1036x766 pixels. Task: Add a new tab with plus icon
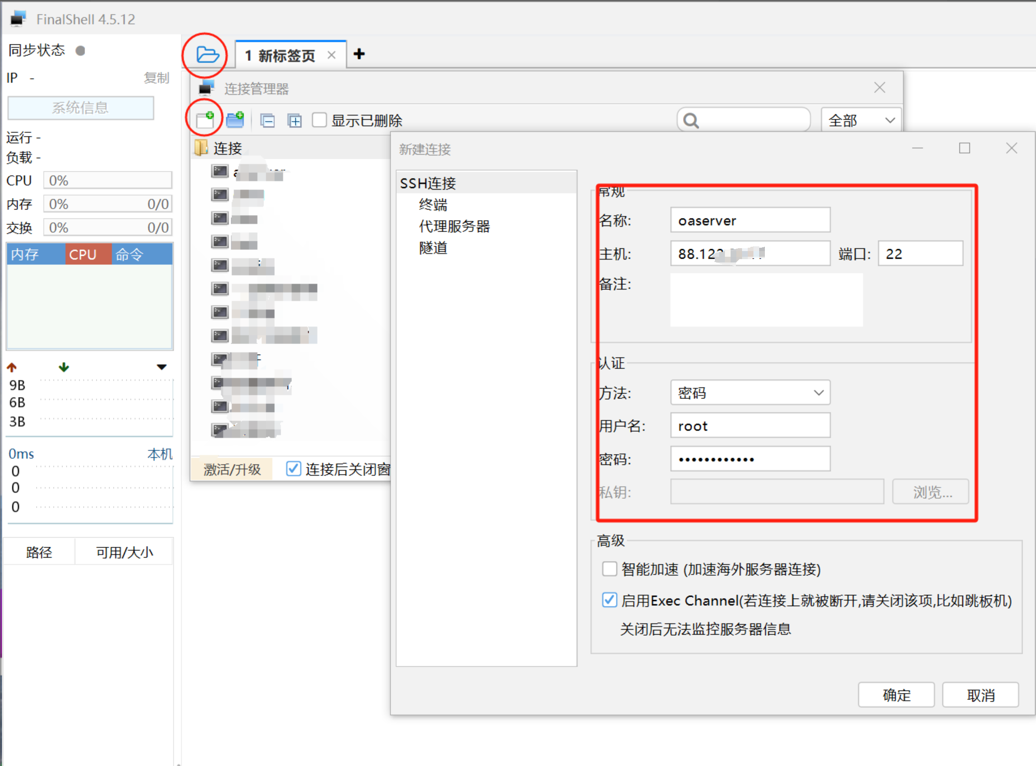point(359,54)
